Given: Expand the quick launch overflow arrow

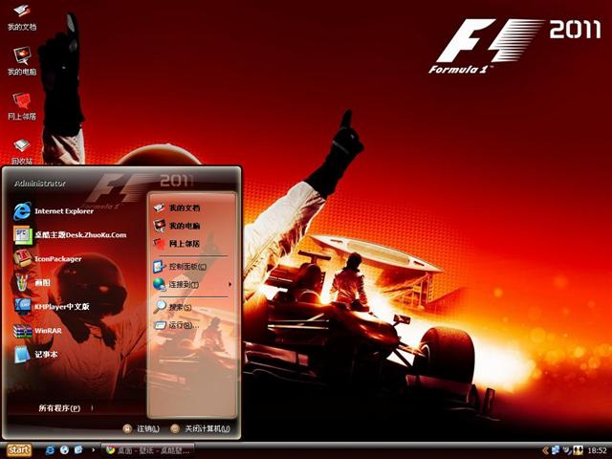Looking at the screenshot, I should coord(94,450).
